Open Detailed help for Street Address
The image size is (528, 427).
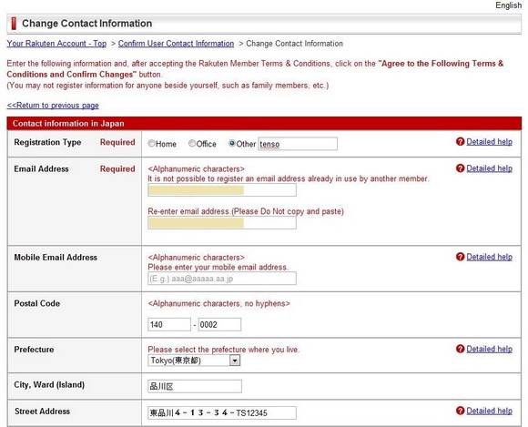click(x=489, y=411)
